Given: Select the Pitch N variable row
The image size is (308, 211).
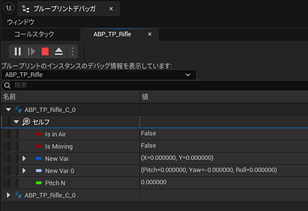Looking at the screenshot, I should click(x=155, y=183).
